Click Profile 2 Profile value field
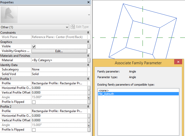Viewport: 185px width, 136px height. pyautogui.click(x=59, y=111)
